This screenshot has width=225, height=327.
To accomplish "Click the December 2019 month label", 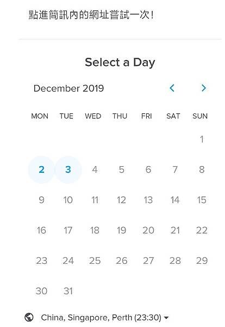I will point(68,88).
